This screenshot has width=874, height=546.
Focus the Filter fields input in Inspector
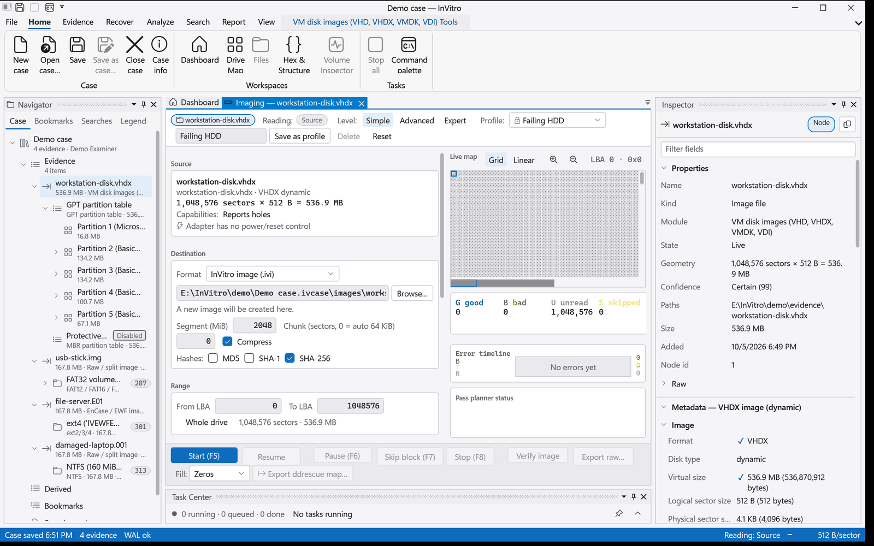coord(758,149)
